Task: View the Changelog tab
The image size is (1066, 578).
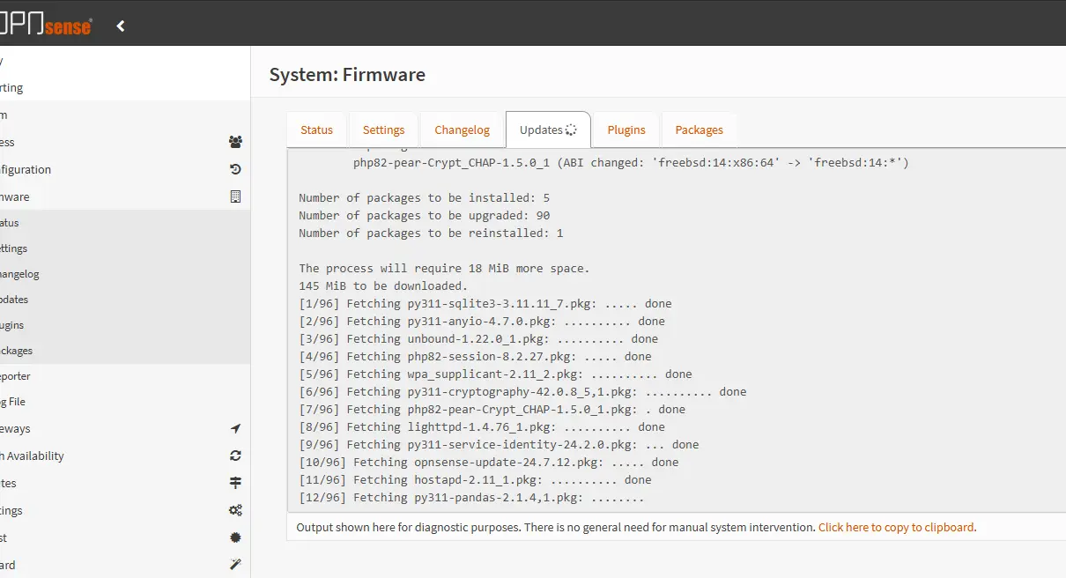Action: click(x=462, y=129)
